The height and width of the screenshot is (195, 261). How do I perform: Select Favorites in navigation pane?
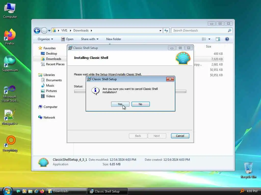(x=47, y=48)
